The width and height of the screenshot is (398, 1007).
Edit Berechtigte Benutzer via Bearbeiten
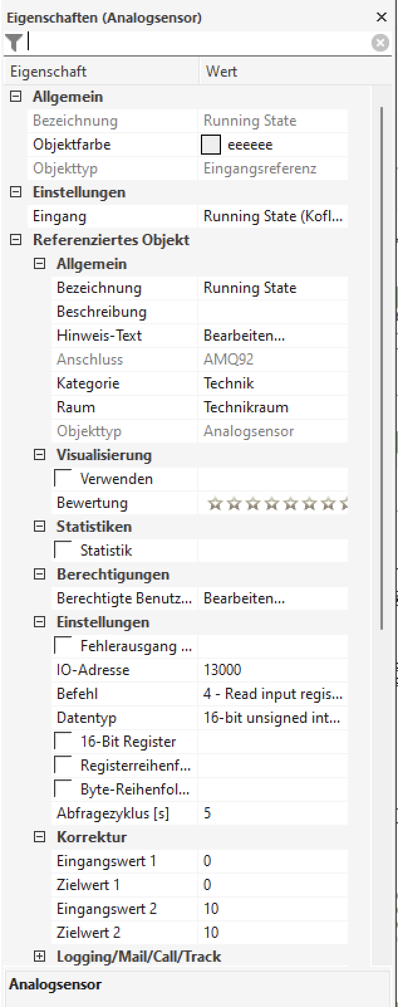click(244, 598)
